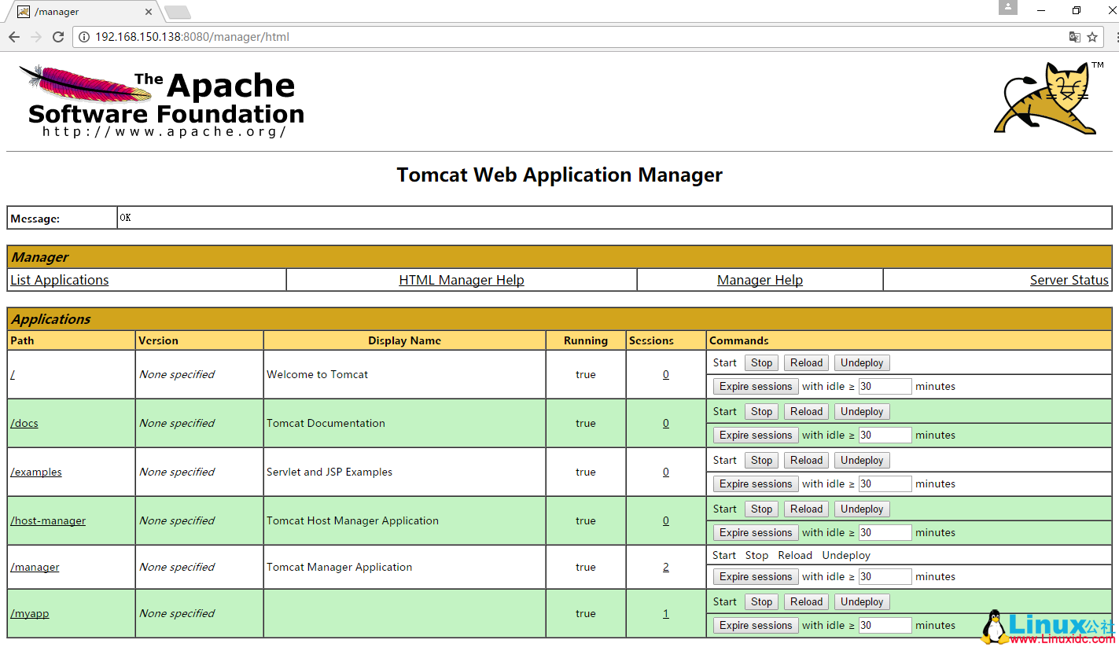The image size is (1119, 647).
Task: Click the browser back arrow icon
Action: [14, 37]
